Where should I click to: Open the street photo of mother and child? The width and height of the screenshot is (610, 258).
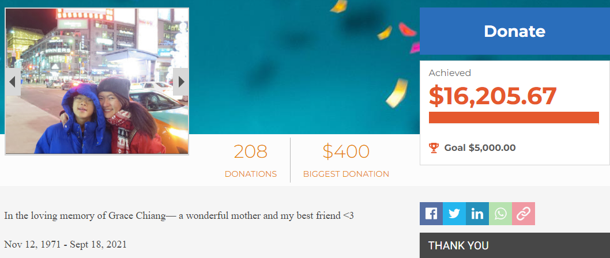[97, 81]
